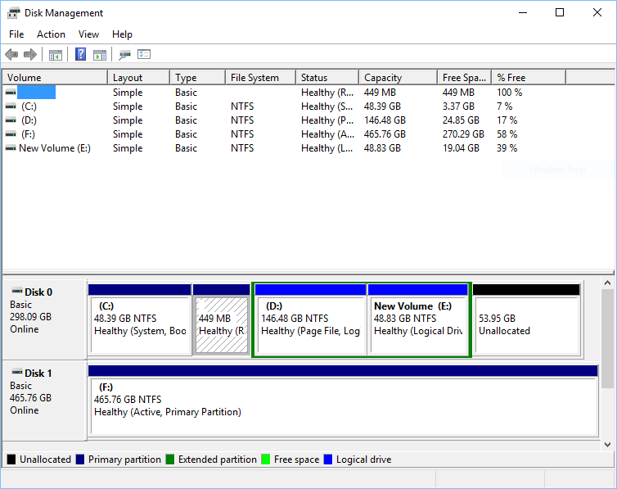Click the "146.48 GB" capacity cell
617x489 pixels.
pyautogui.click(x=385, y=120)
